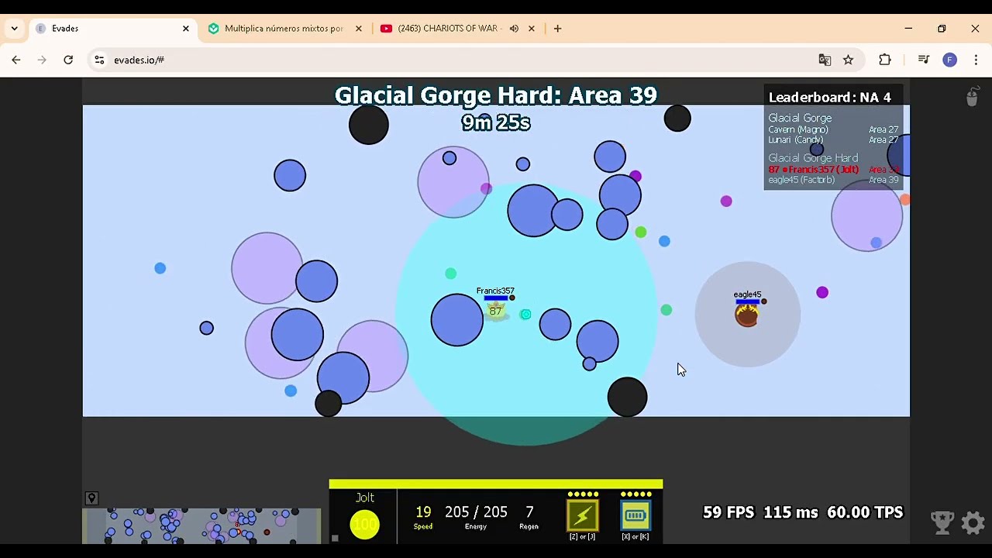
Task: Click the 115 ms ping readout
Action: click(790, 512)
